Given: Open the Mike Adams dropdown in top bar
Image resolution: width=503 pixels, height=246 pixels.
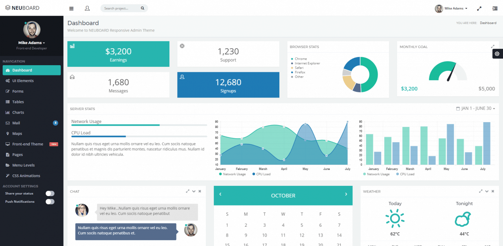Looking at the screenshot, I should 451,8.
